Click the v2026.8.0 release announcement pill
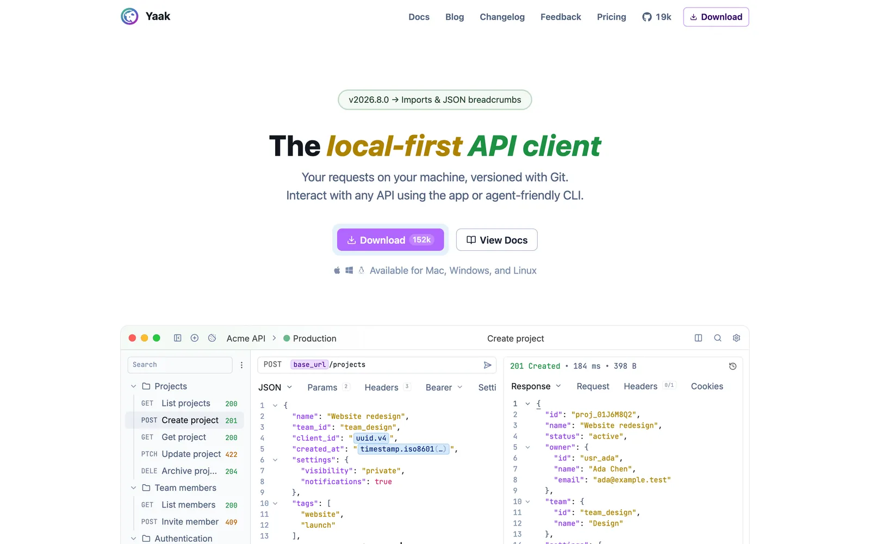 tap(435, 100)
